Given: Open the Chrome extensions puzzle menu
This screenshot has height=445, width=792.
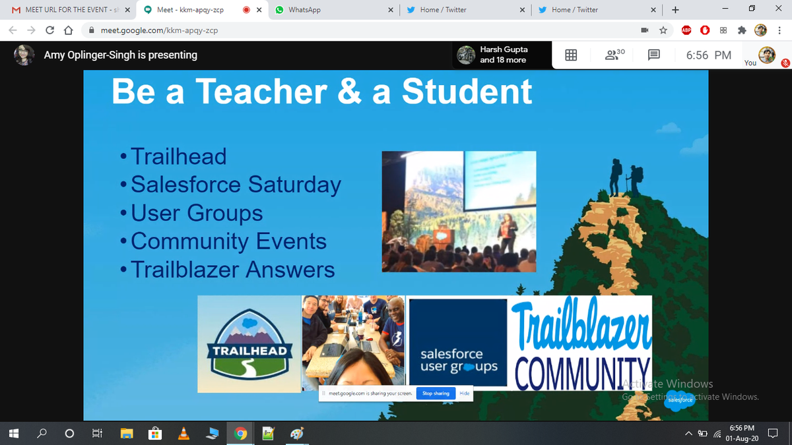Looking at the screenshot, I should coord(742,30).
